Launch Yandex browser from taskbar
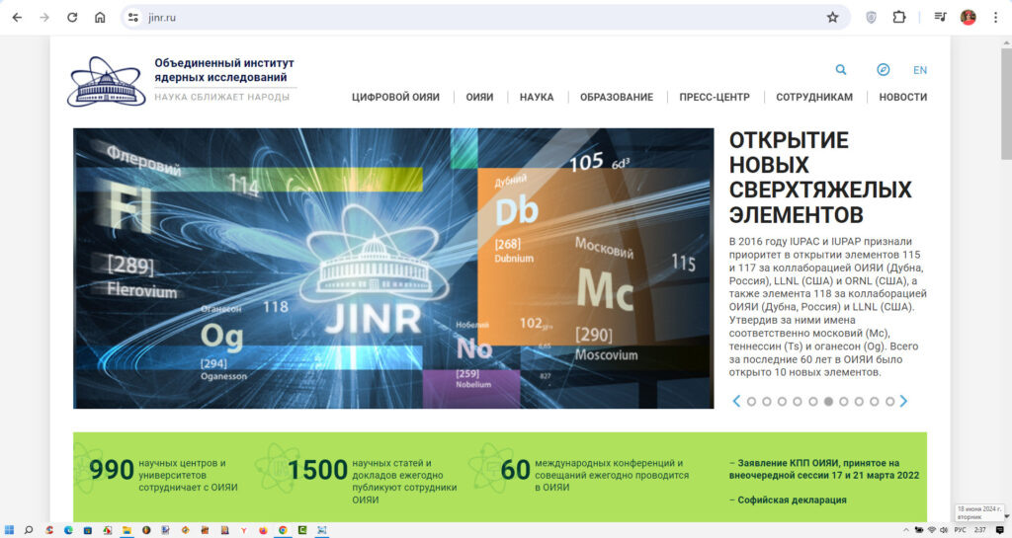This screenshot has width=1012, height=538. coord(244,530)
